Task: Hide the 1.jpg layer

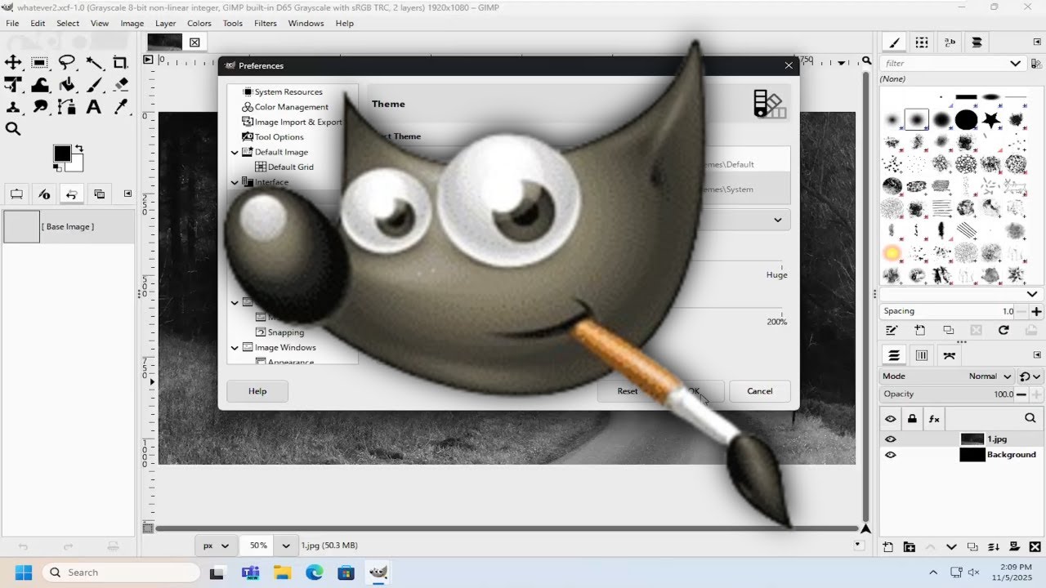Action: pyautogui.click(x=891, y=439)
